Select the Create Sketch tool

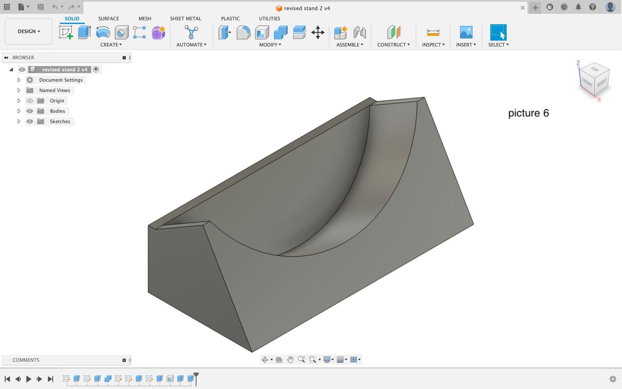(66, 32)
